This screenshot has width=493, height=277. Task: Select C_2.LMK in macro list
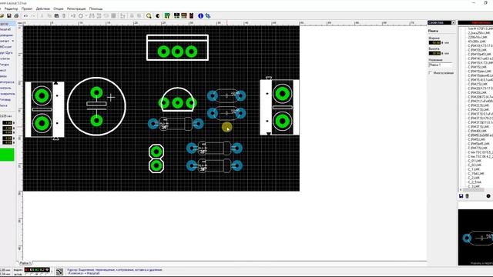474,178
